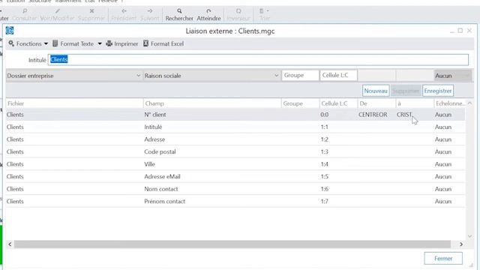Image resolution: width=480 pixels, height=270 pixels.
Task: Click the Groupe input field
Action: [300, 75]
